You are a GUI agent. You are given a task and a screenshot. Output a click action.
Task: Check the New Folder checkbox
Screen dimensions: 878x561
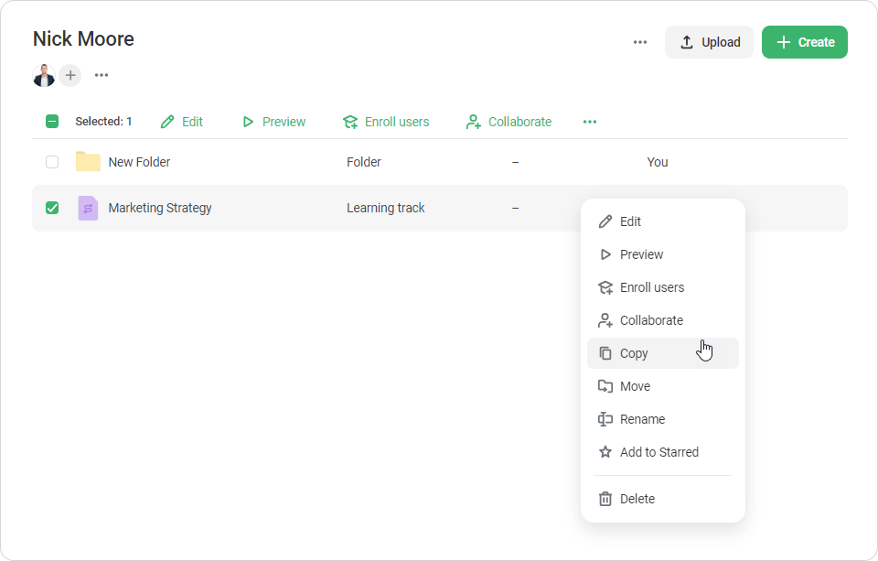click(52, 162)
